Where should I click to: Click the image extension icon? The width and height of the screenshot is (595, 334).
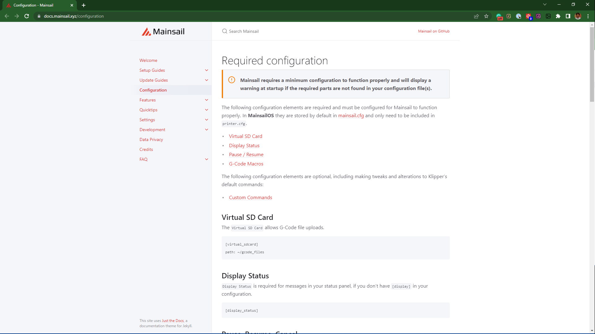tap(548, 16)
